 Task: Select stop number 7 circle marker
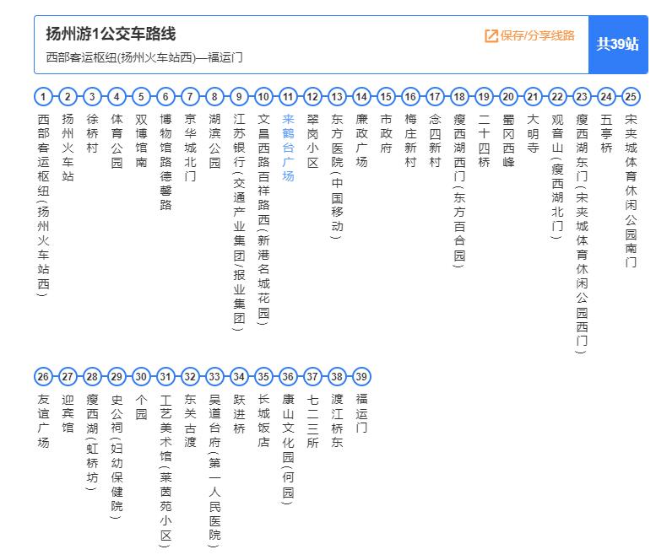[x=190, y=97]
